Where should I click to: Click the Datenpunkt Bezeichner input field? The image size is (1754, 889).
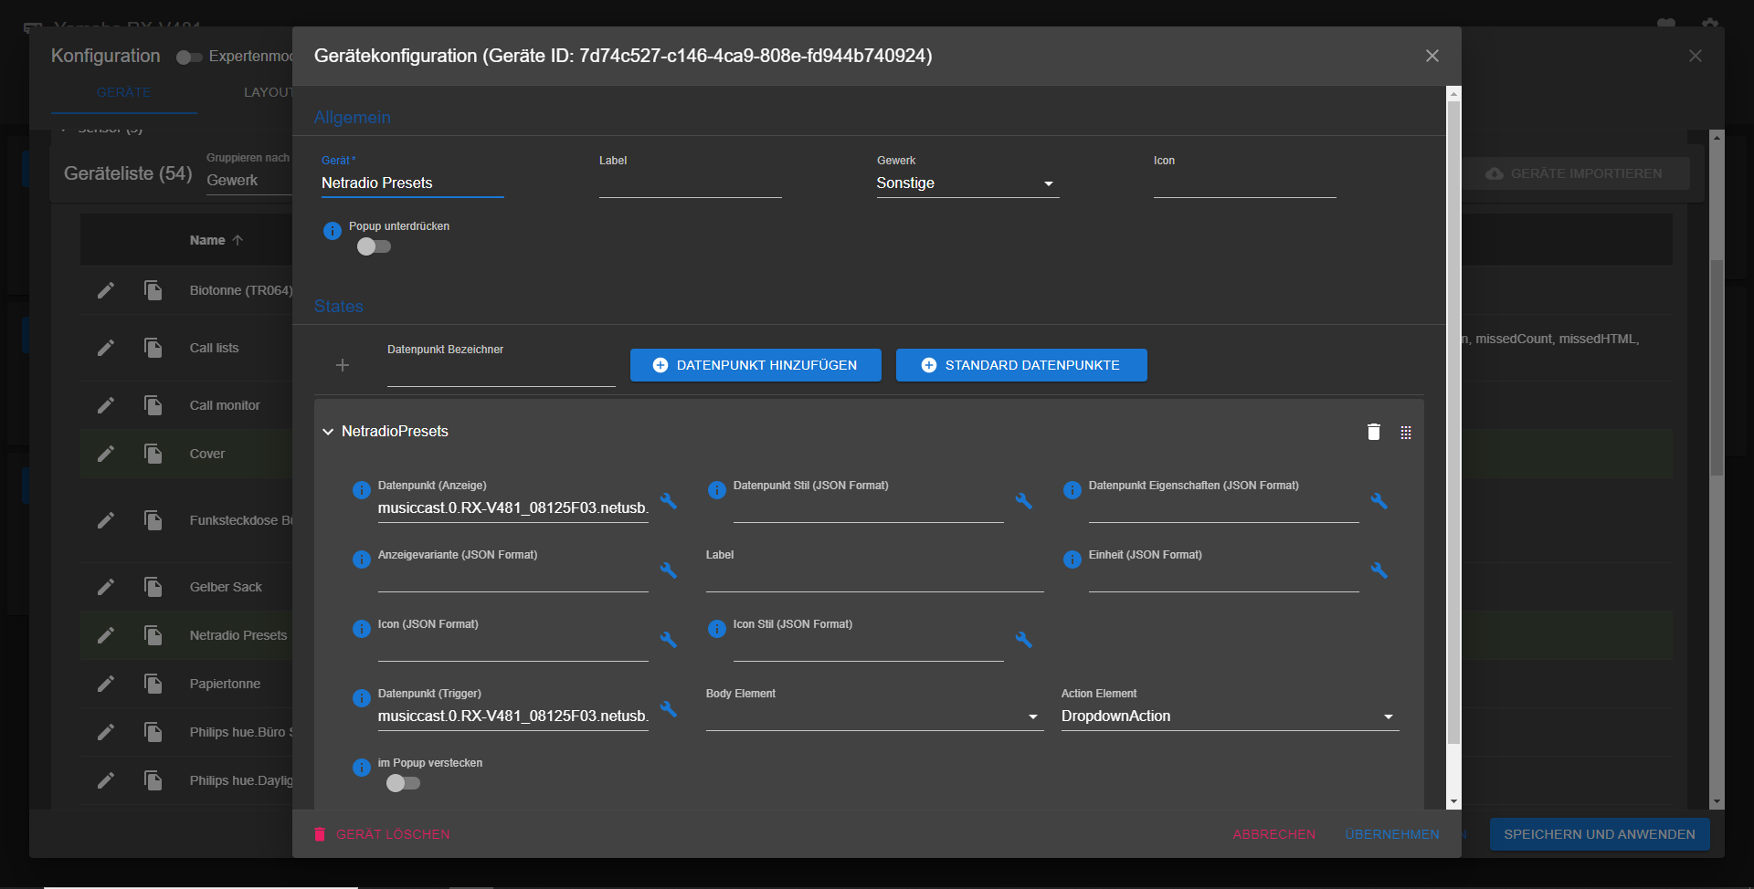tap(501, 371)
